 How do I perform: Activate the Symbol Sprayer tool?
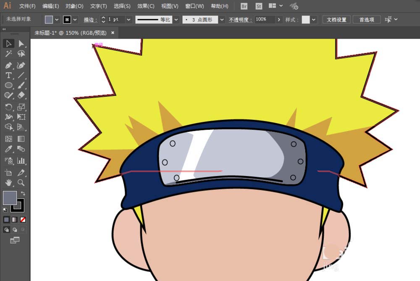[x=8, y=161]
